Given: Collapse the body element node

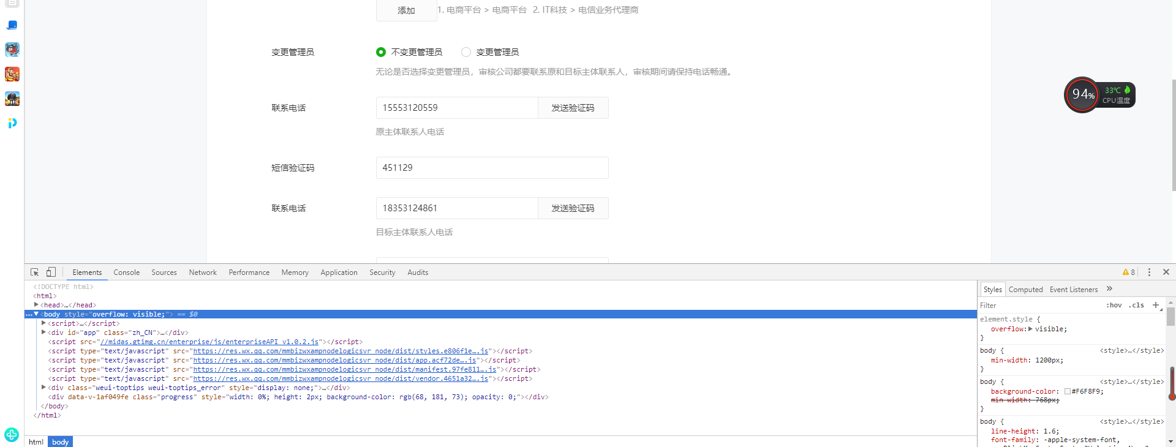Looking at the screenshot, I should [36, 314].
